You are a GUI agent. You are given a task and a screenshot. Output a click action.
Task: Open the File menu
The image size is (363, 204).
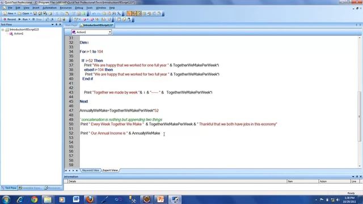pos(10,8)
